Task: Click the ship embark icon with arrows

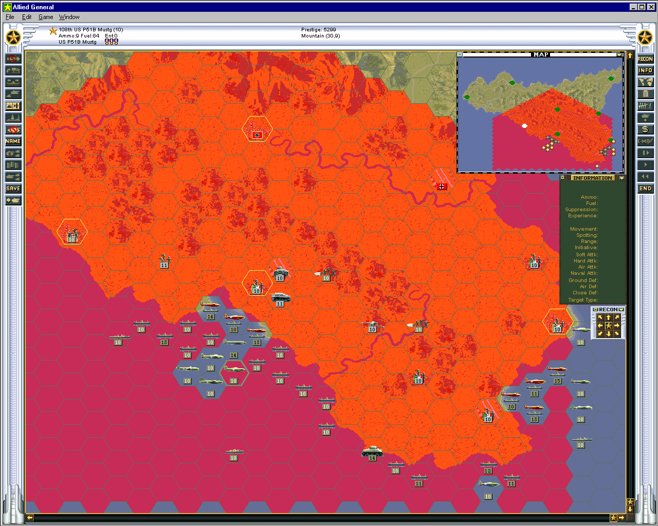Action: tap(13, 82)
